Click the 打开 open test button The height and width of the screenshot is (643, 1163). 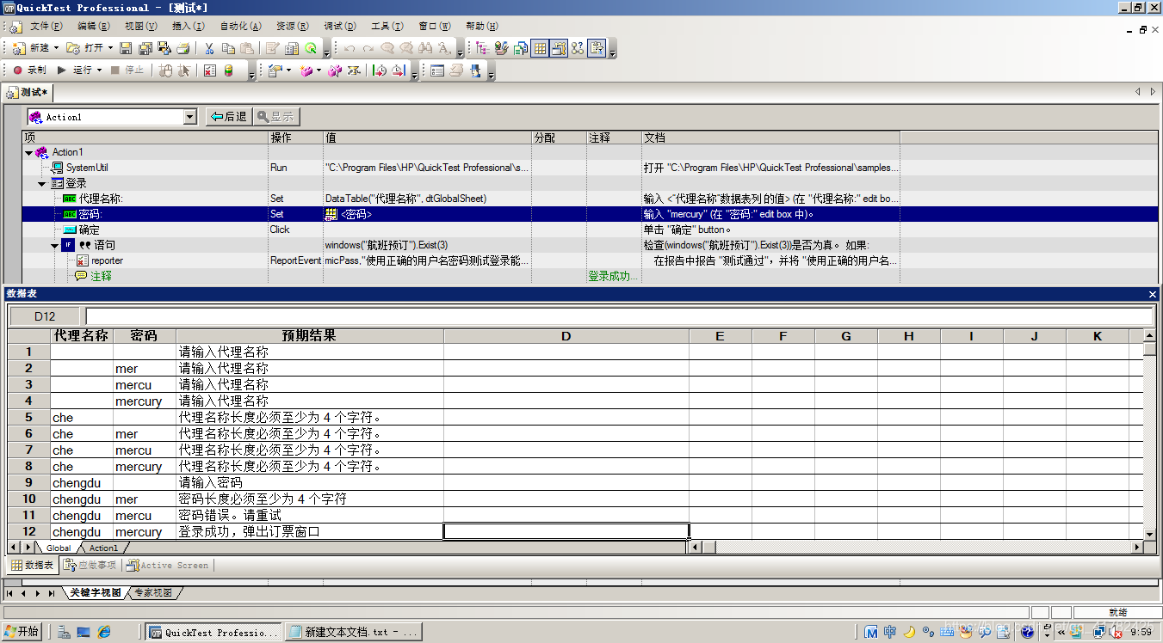tap(85, 48)
